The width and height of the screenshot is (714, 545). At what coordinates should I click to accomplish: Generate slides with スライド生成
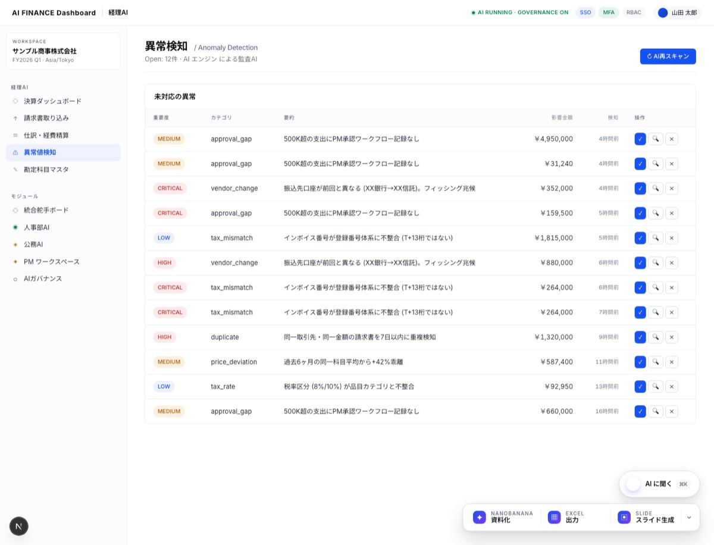[646, 517]
